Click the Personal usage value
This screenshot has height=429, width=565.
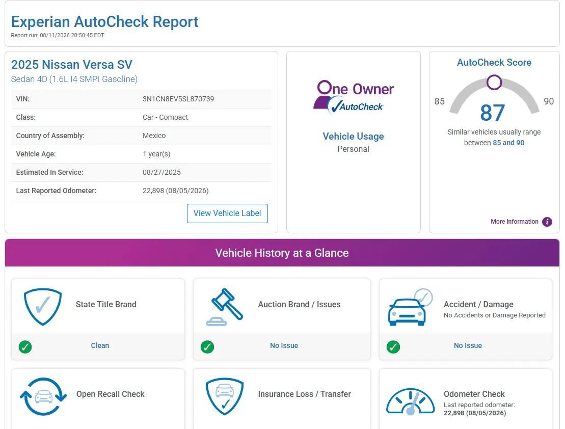coord(353,149)
